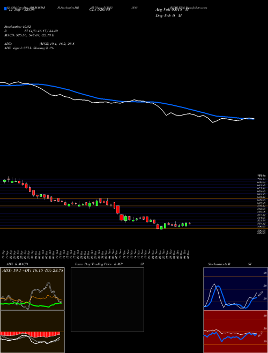
Task: Click the 519.32 price axis label
Action: point(261,224)
